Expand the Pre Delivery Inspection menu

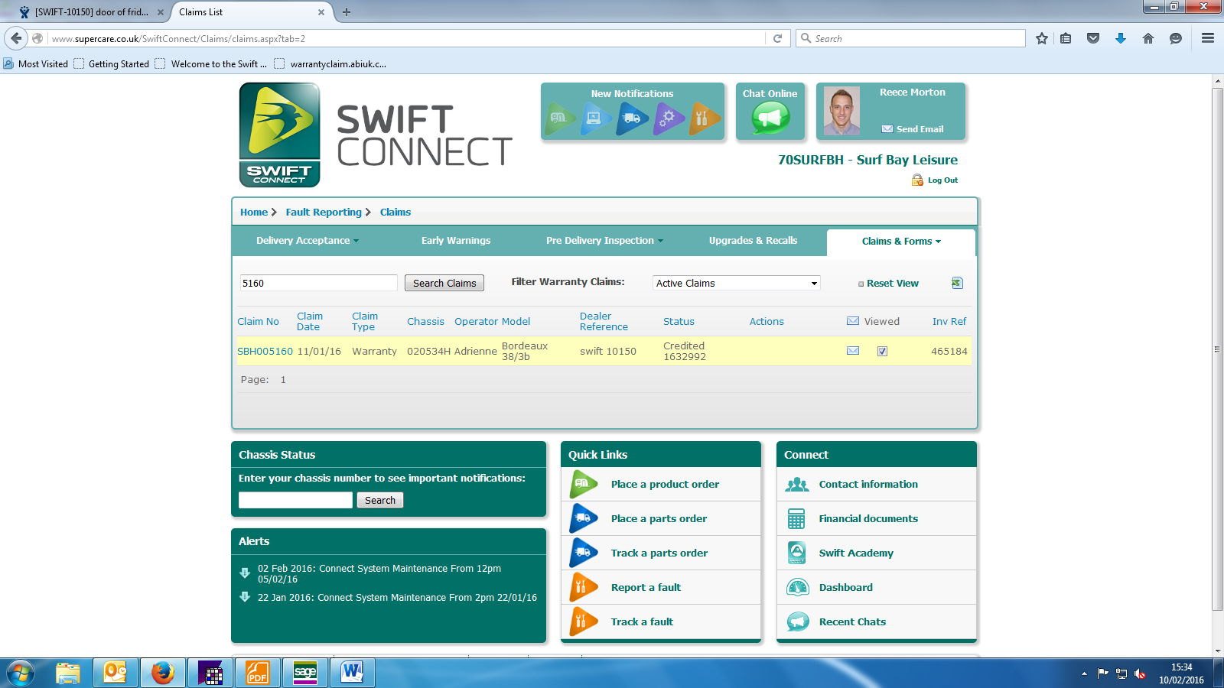[x=604, y=241]
